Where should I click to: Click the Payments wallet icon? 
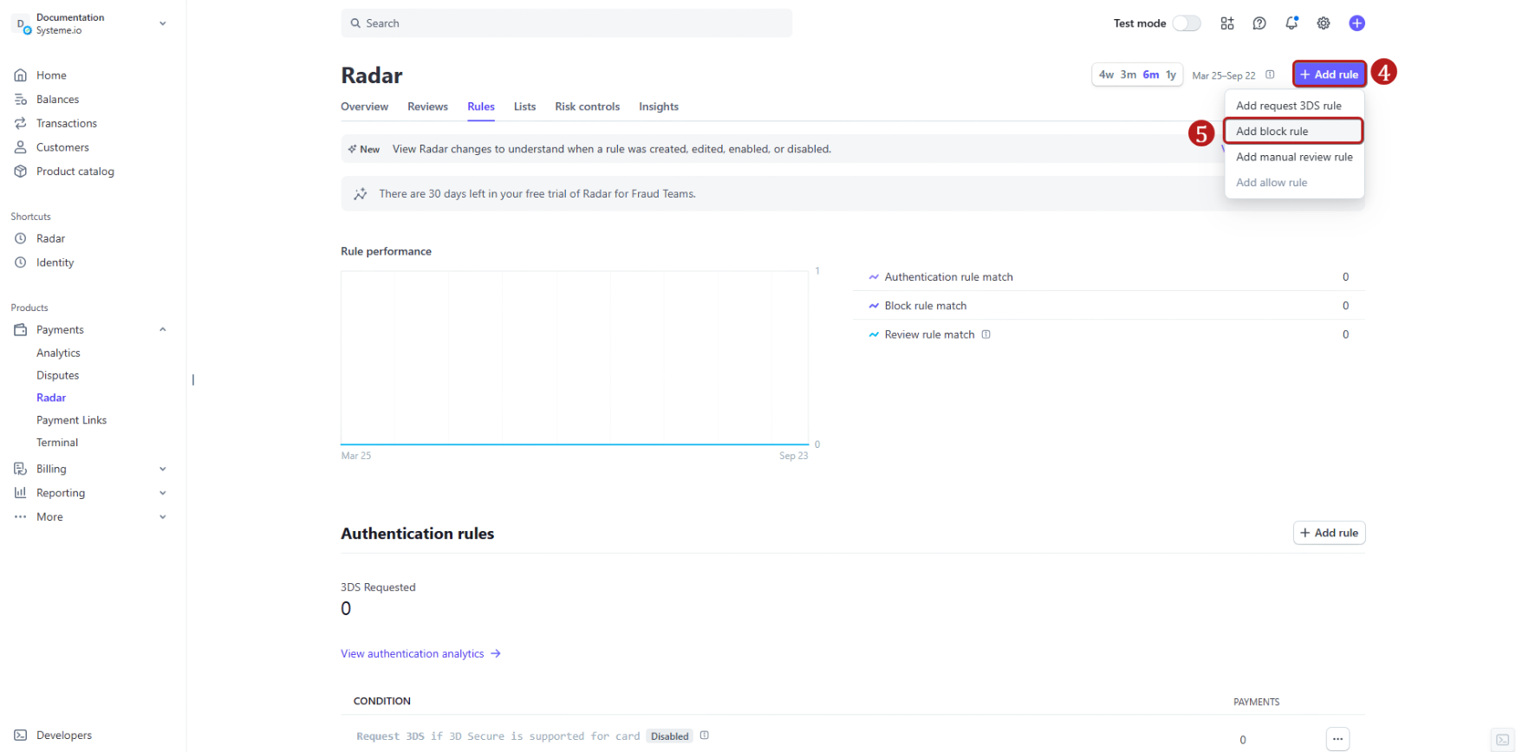(21, 330)
